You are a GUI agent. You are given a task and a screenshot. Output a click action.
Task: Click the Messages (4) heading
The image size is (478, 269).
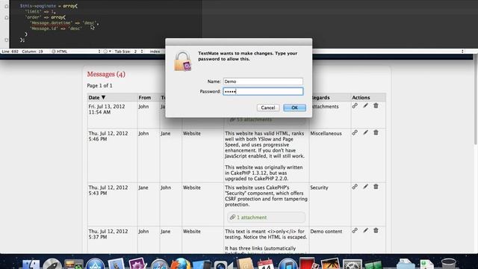pos(106,74)
